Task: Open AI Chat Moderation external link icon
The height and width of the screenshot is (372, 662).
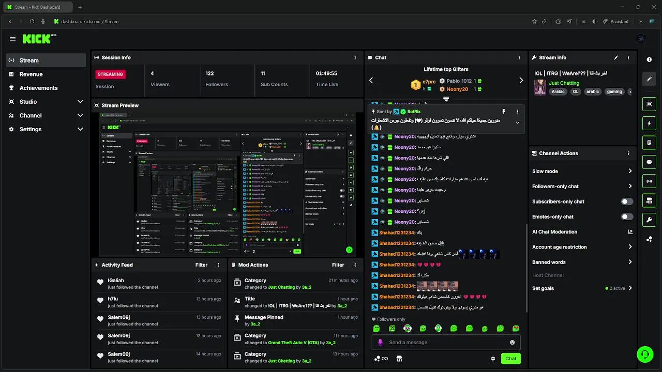Action: tap(630, 232)
